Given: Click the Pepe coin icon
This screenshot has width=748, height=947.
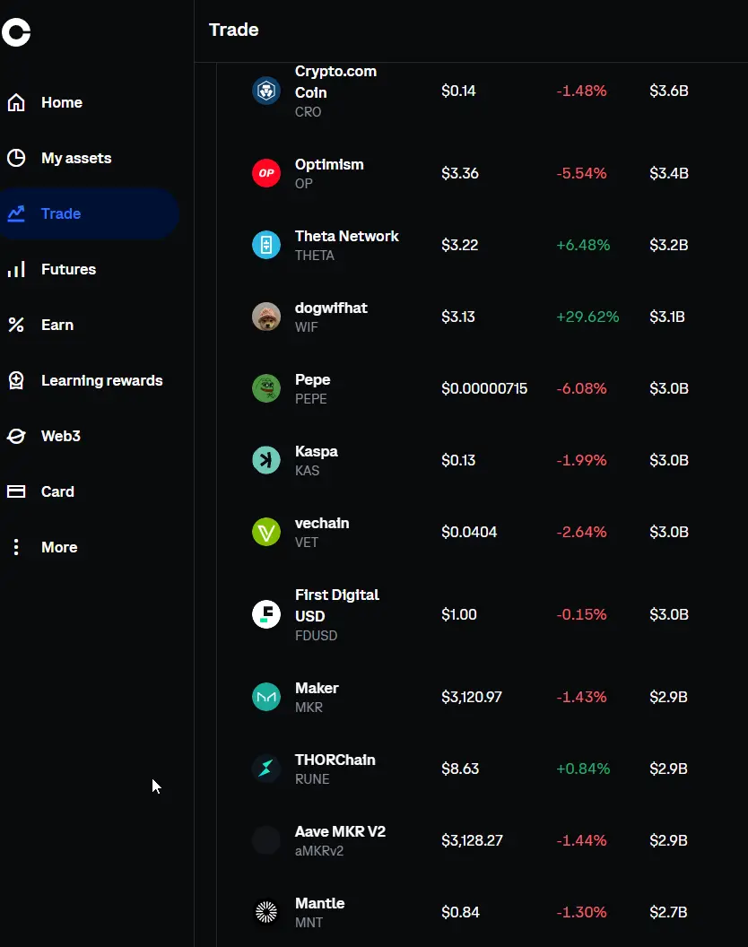Looking at the screenshot, I should [265, 388].
